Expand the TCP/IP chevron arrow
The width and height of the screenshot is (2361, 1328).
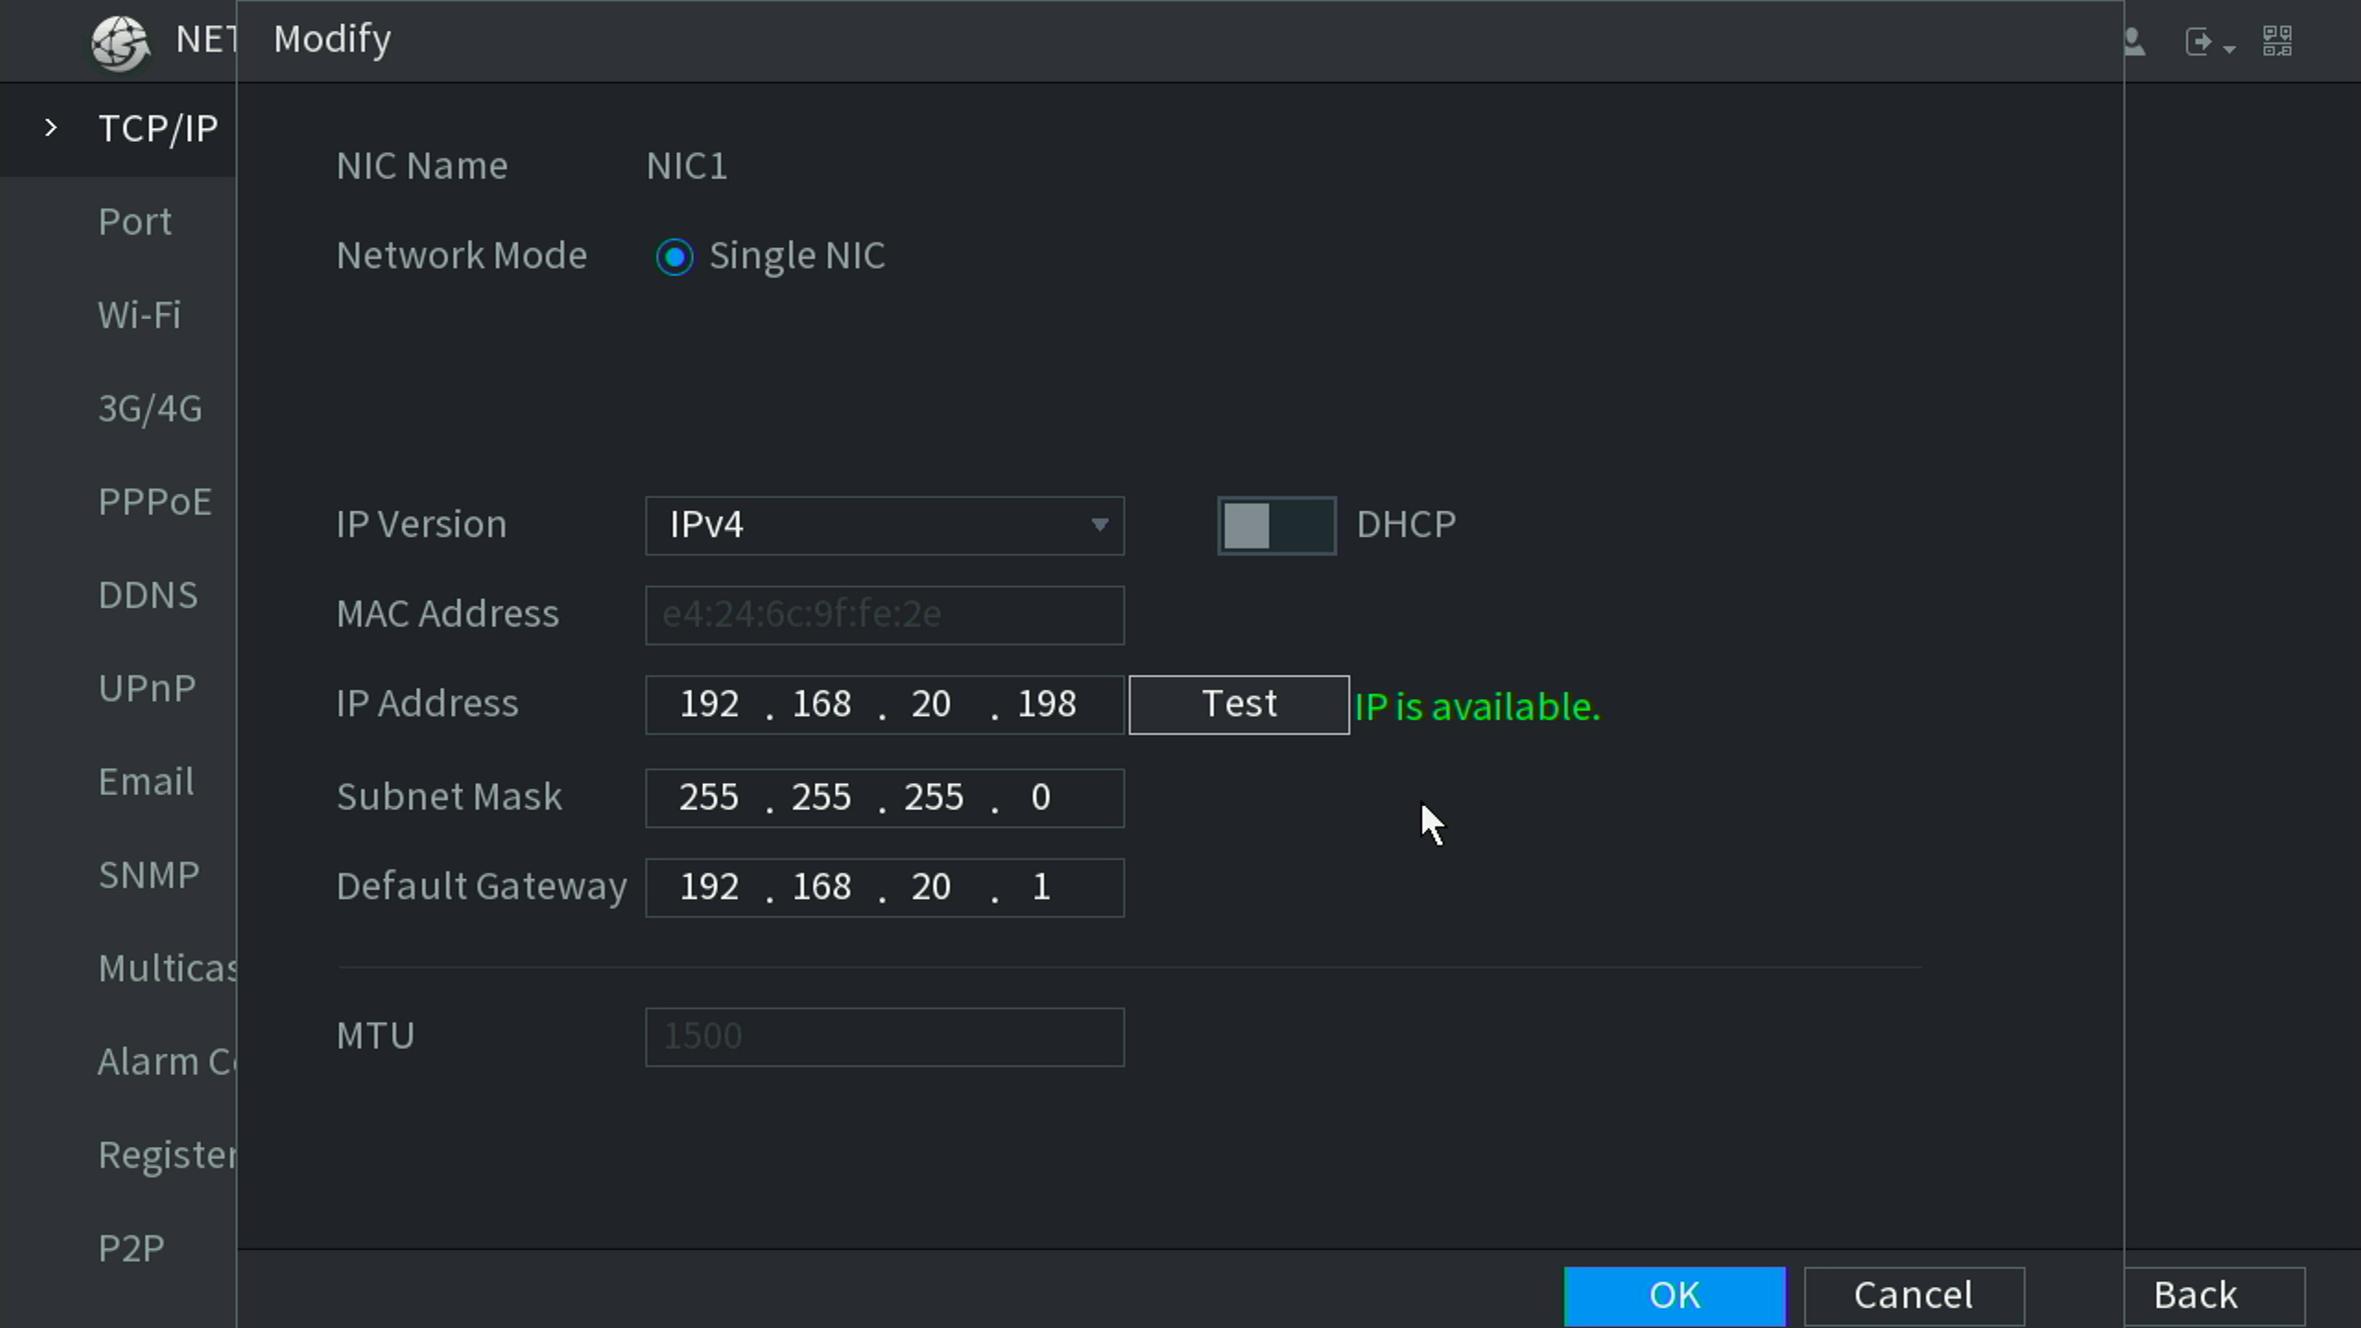coord(52,128)
